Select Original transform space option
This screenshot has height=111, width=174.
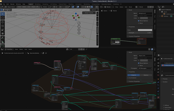point(133,75)
